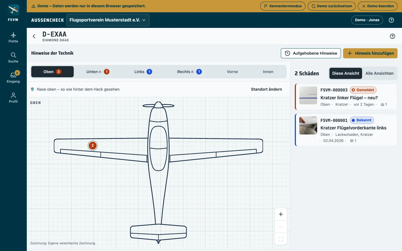Open thumbnail of damage FSVM-000003

coord(308,95)
